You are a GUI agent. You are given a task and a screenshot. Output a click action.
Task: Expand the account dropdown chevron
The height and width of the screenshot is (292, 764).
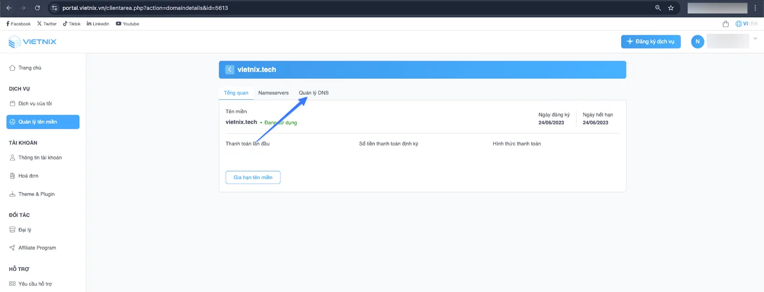tap(755, 39)
